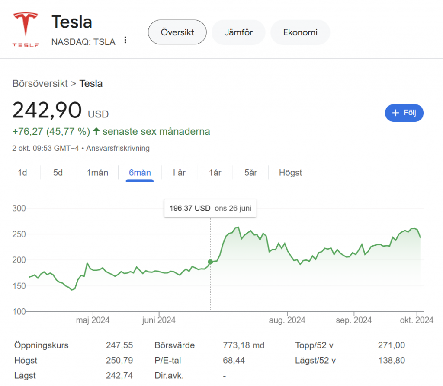This screenshot has width=443, height=386.
Task: Open the Ansvarsfriskrivning disclaimer link
Action: (x=118, y=148)
